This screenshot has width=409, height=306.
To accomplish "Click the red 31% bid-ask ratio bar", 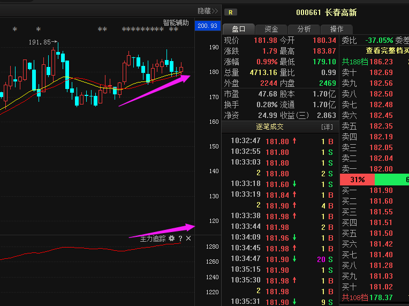I will tap(358, 180).
